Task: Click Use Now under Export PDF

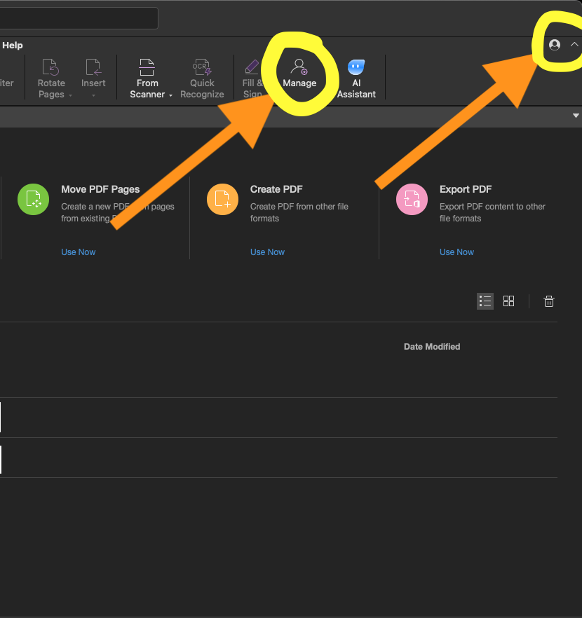Action: [x=457, y=252]
